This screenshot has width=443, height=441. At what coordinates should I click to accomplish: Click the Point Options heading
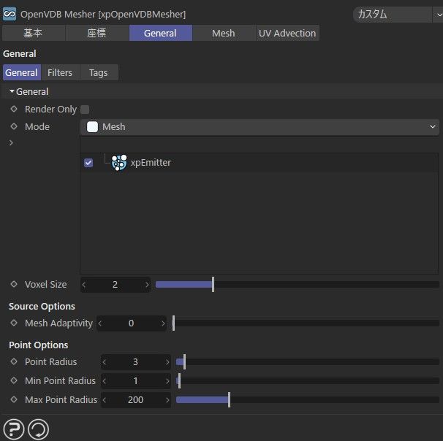click(39, 345)
